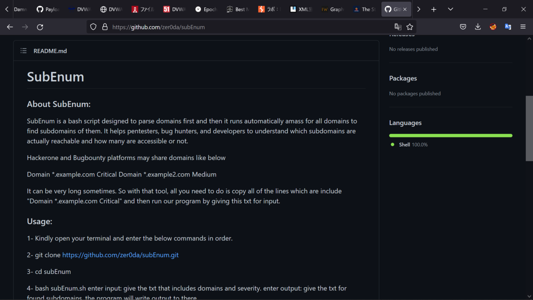Bookmark this page with star icon

(x=410, y=27)
